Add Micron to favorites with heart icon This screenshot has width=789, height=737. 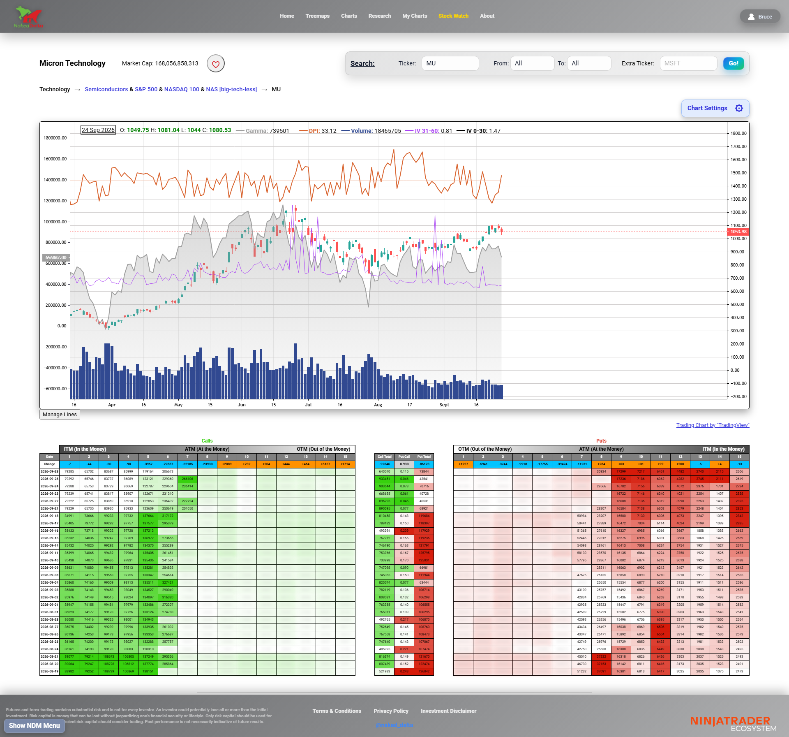216,64
